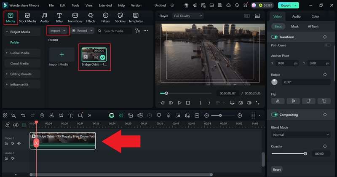
Task: Open the View menu
Action: (89, 5)
